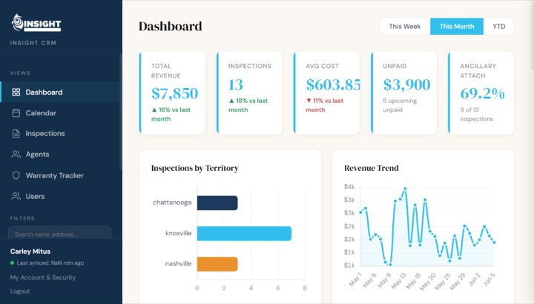Screen dimensions: 534x304
Task: Open the Dashboard view label
Action: tap(44, 92)
